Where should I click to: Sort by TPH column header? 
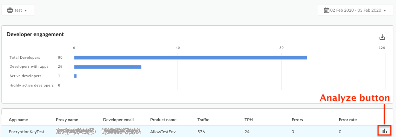(249, 120)
